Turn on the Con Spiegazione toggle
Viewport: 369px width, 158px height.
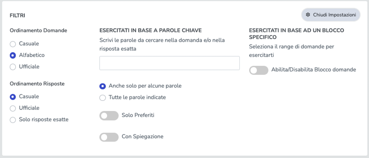(109, 137)
